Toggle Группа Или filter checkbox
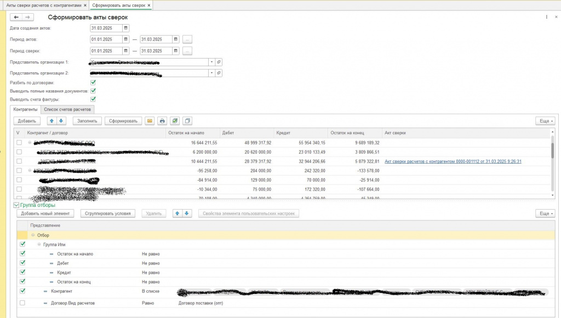Screen dimensions: 561x318 point(22,244)
